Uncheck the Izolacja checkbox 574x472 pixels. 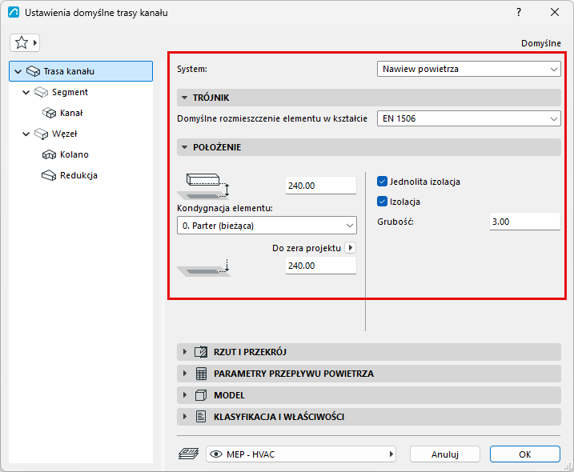point(382,202)
